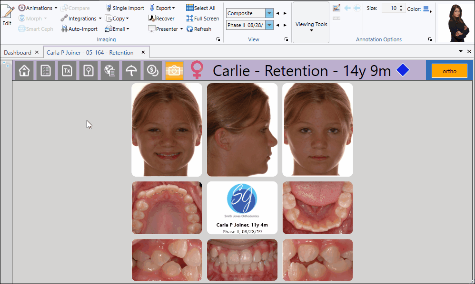The image size is (475, 284).
Task: Click the orange ortho button
Action: click(x=449, y=71)
